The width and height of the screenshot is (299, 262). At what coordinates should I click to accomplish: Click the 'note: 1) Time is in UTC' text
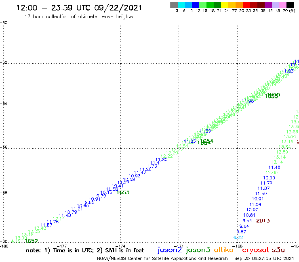click(60, 250)
